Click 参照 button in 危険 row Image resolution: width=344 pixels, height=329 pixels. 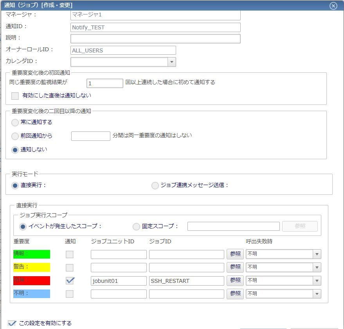(x=235, y=280)
